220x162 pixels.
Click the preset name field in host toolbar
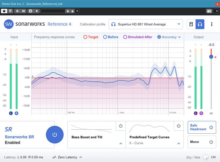[53, 11]
